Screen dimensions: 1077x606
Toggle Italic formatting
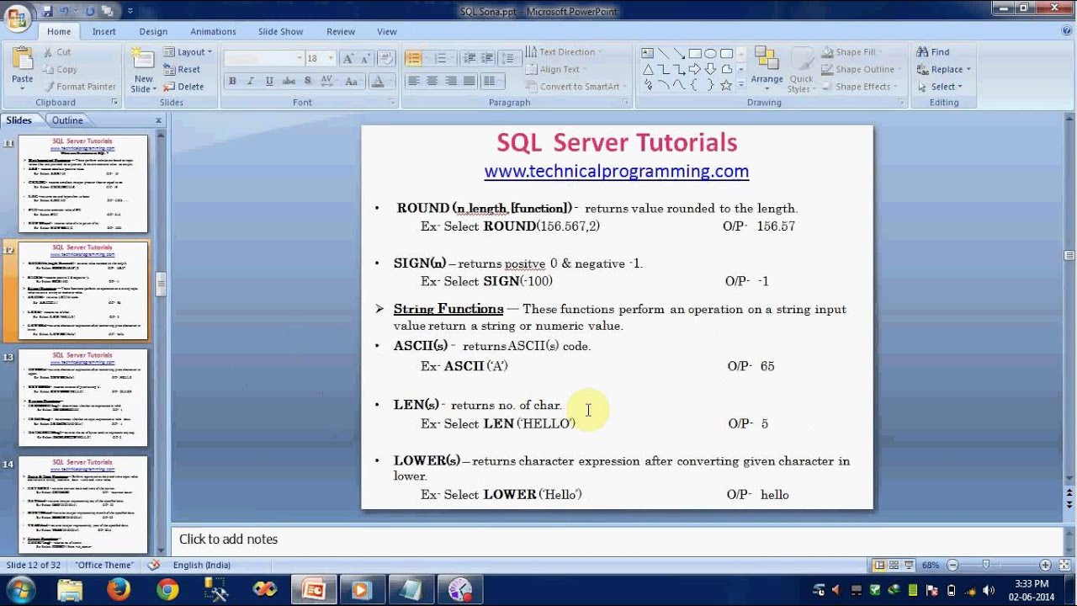251,82
